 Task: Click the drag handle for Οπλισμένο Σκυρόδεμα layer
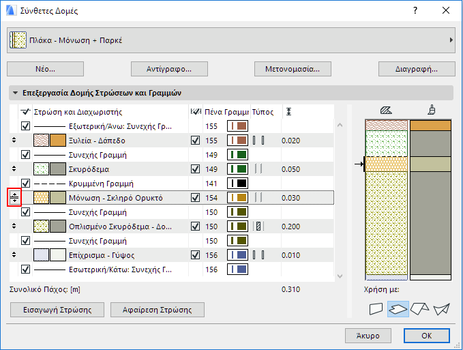click(14, 227)
